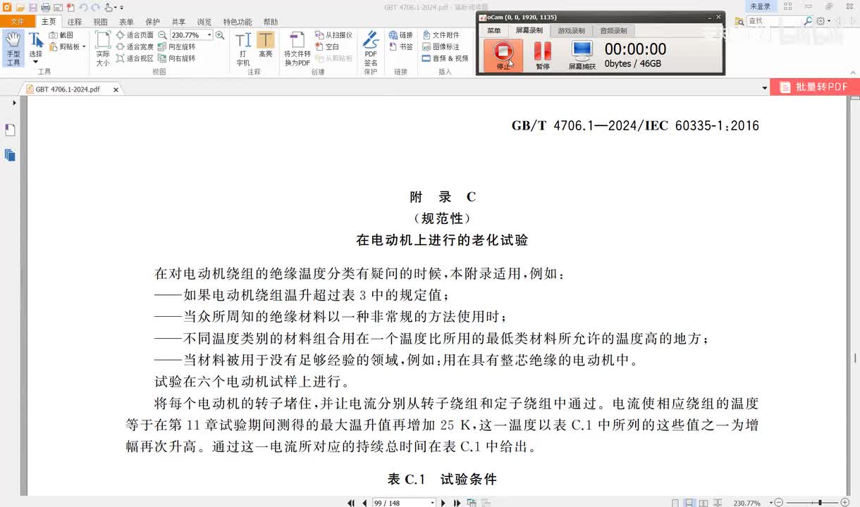Expand the Clipboard (剪贴板) dropdown arrow
This screenshot has height=507, width=860.
(84, 47)
